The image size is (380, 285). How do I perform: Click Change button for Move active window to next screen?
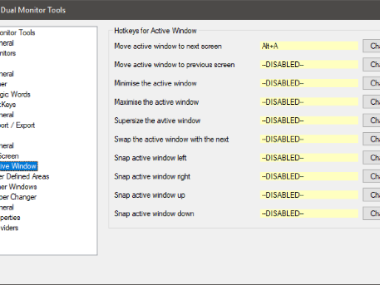tap(372, 46)
